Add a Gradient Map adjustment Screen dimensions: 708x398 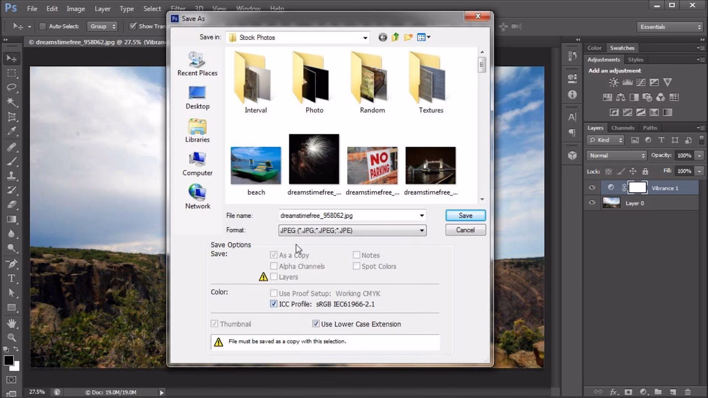[667, 112]
